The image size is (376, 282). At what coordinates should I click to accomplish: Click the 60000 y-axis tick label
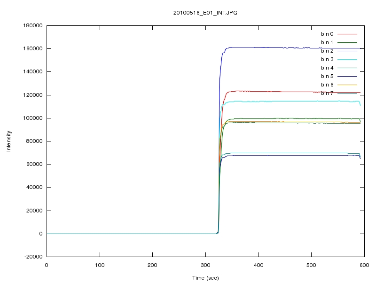[x=34, y=164]
